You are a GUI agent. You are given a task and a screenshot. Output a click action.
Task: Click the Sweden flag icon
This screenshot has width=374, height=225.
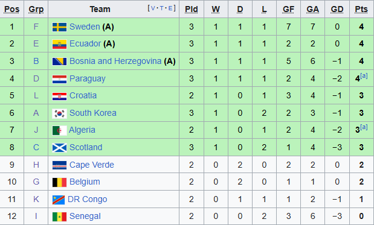click(59, 27)
